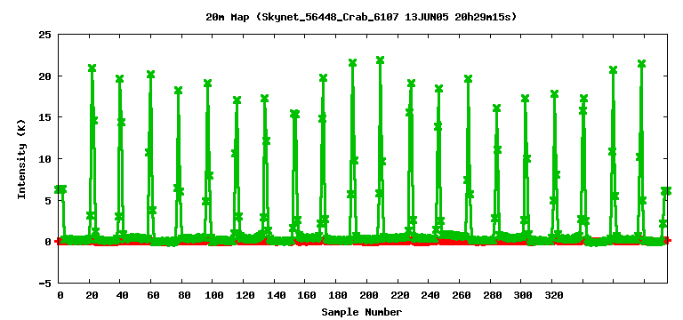Click the tallest peak marker near sample 208
The image size is (683, 320).
pyautogui.click(x=380, y=60)
